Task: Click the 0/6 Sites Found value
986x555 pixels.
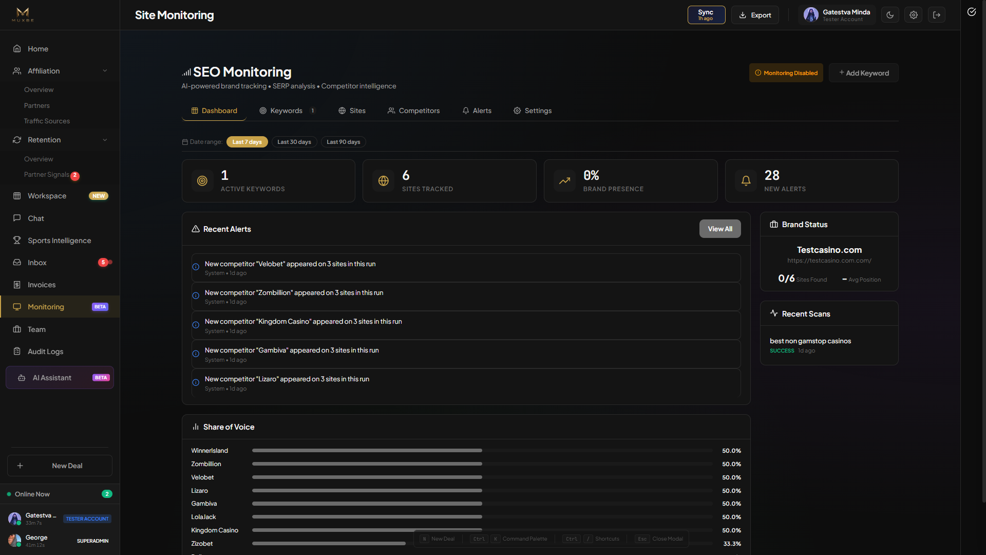Action: [786, 279]
